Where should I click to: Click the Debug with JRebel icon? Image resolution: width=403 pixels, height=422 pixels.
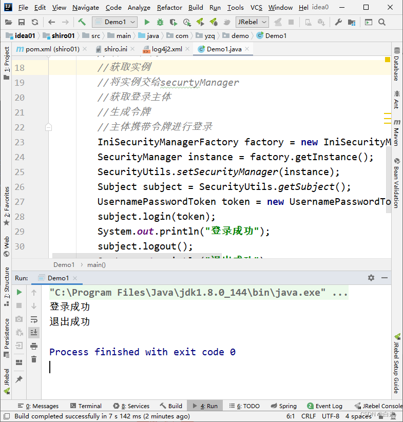click(214, 22)
